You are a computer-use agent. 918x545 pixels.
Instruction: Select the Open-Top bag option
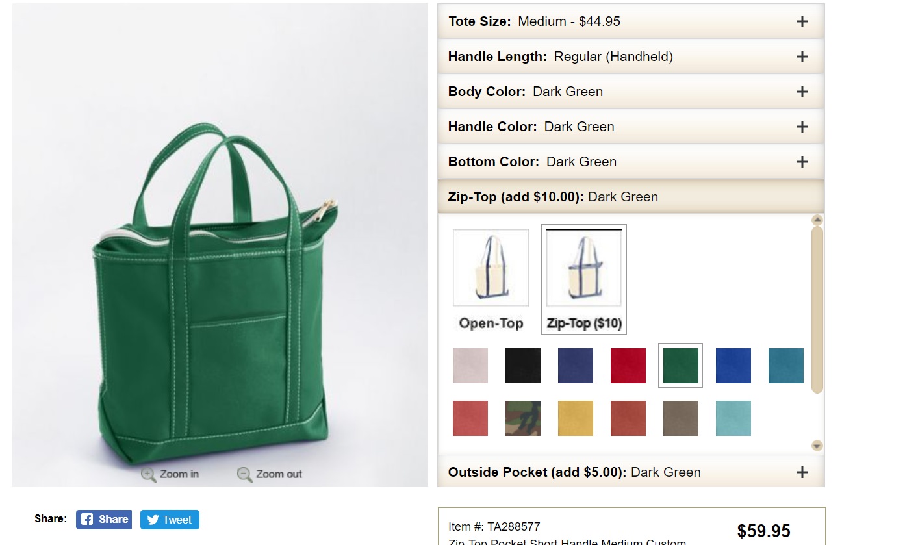[491, 280]
